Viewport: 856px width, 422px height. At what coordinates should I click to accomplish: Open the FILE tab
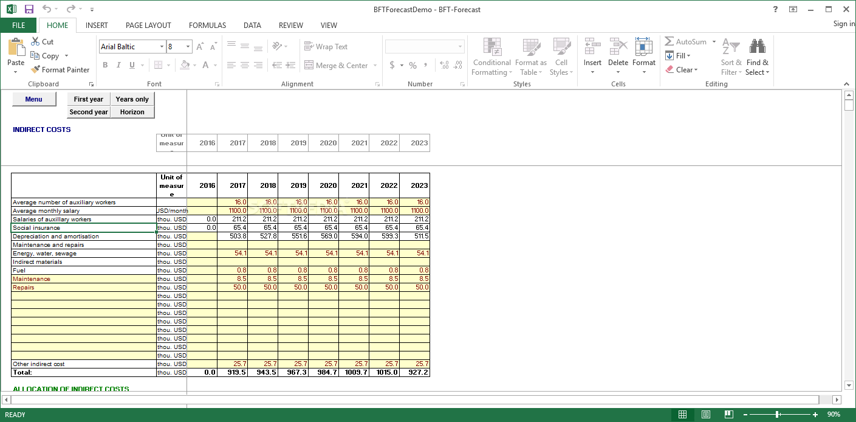click(19, 25)
